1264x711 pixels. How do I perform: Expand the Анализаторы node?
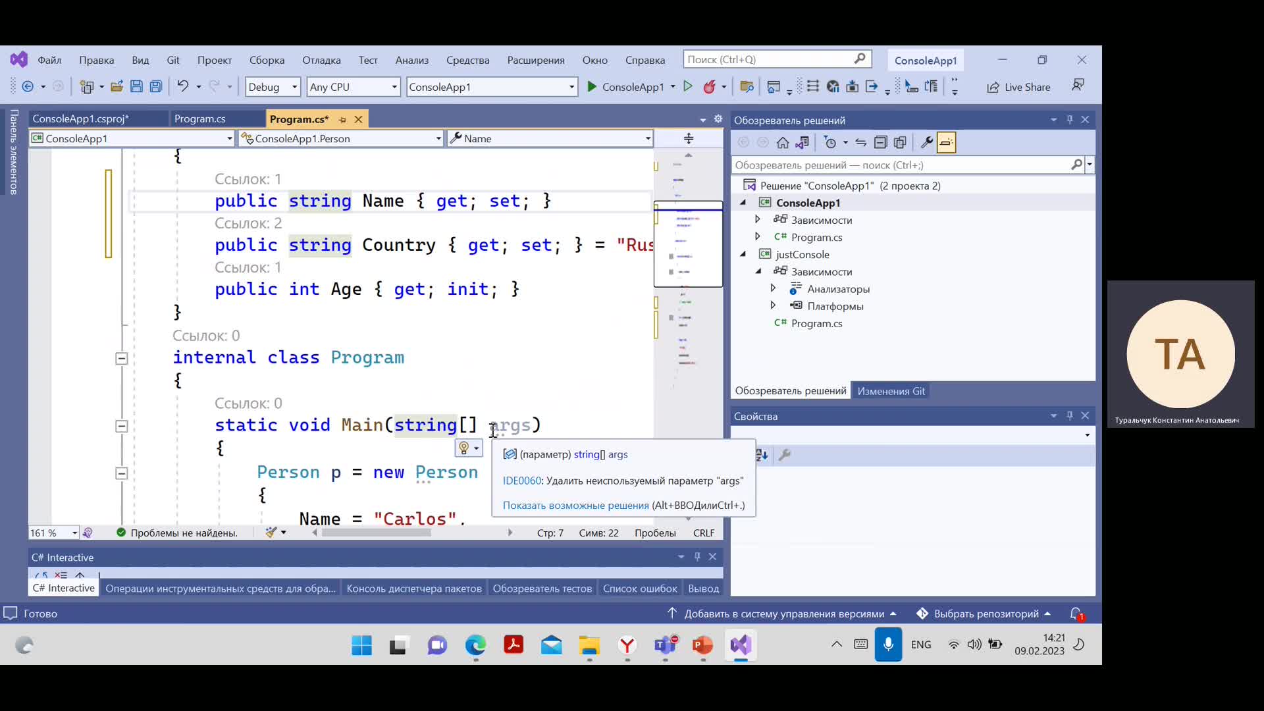pyautogui.click(x=773, y=288)
